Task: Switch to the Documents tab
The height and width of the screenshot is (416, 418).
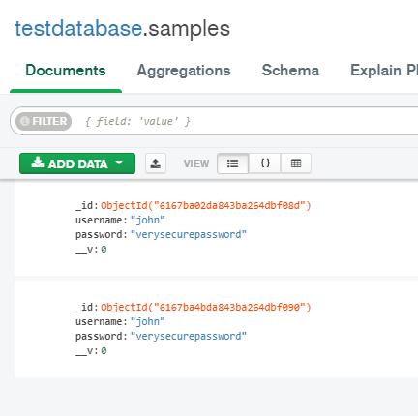Action: click(x=66, y=71)
